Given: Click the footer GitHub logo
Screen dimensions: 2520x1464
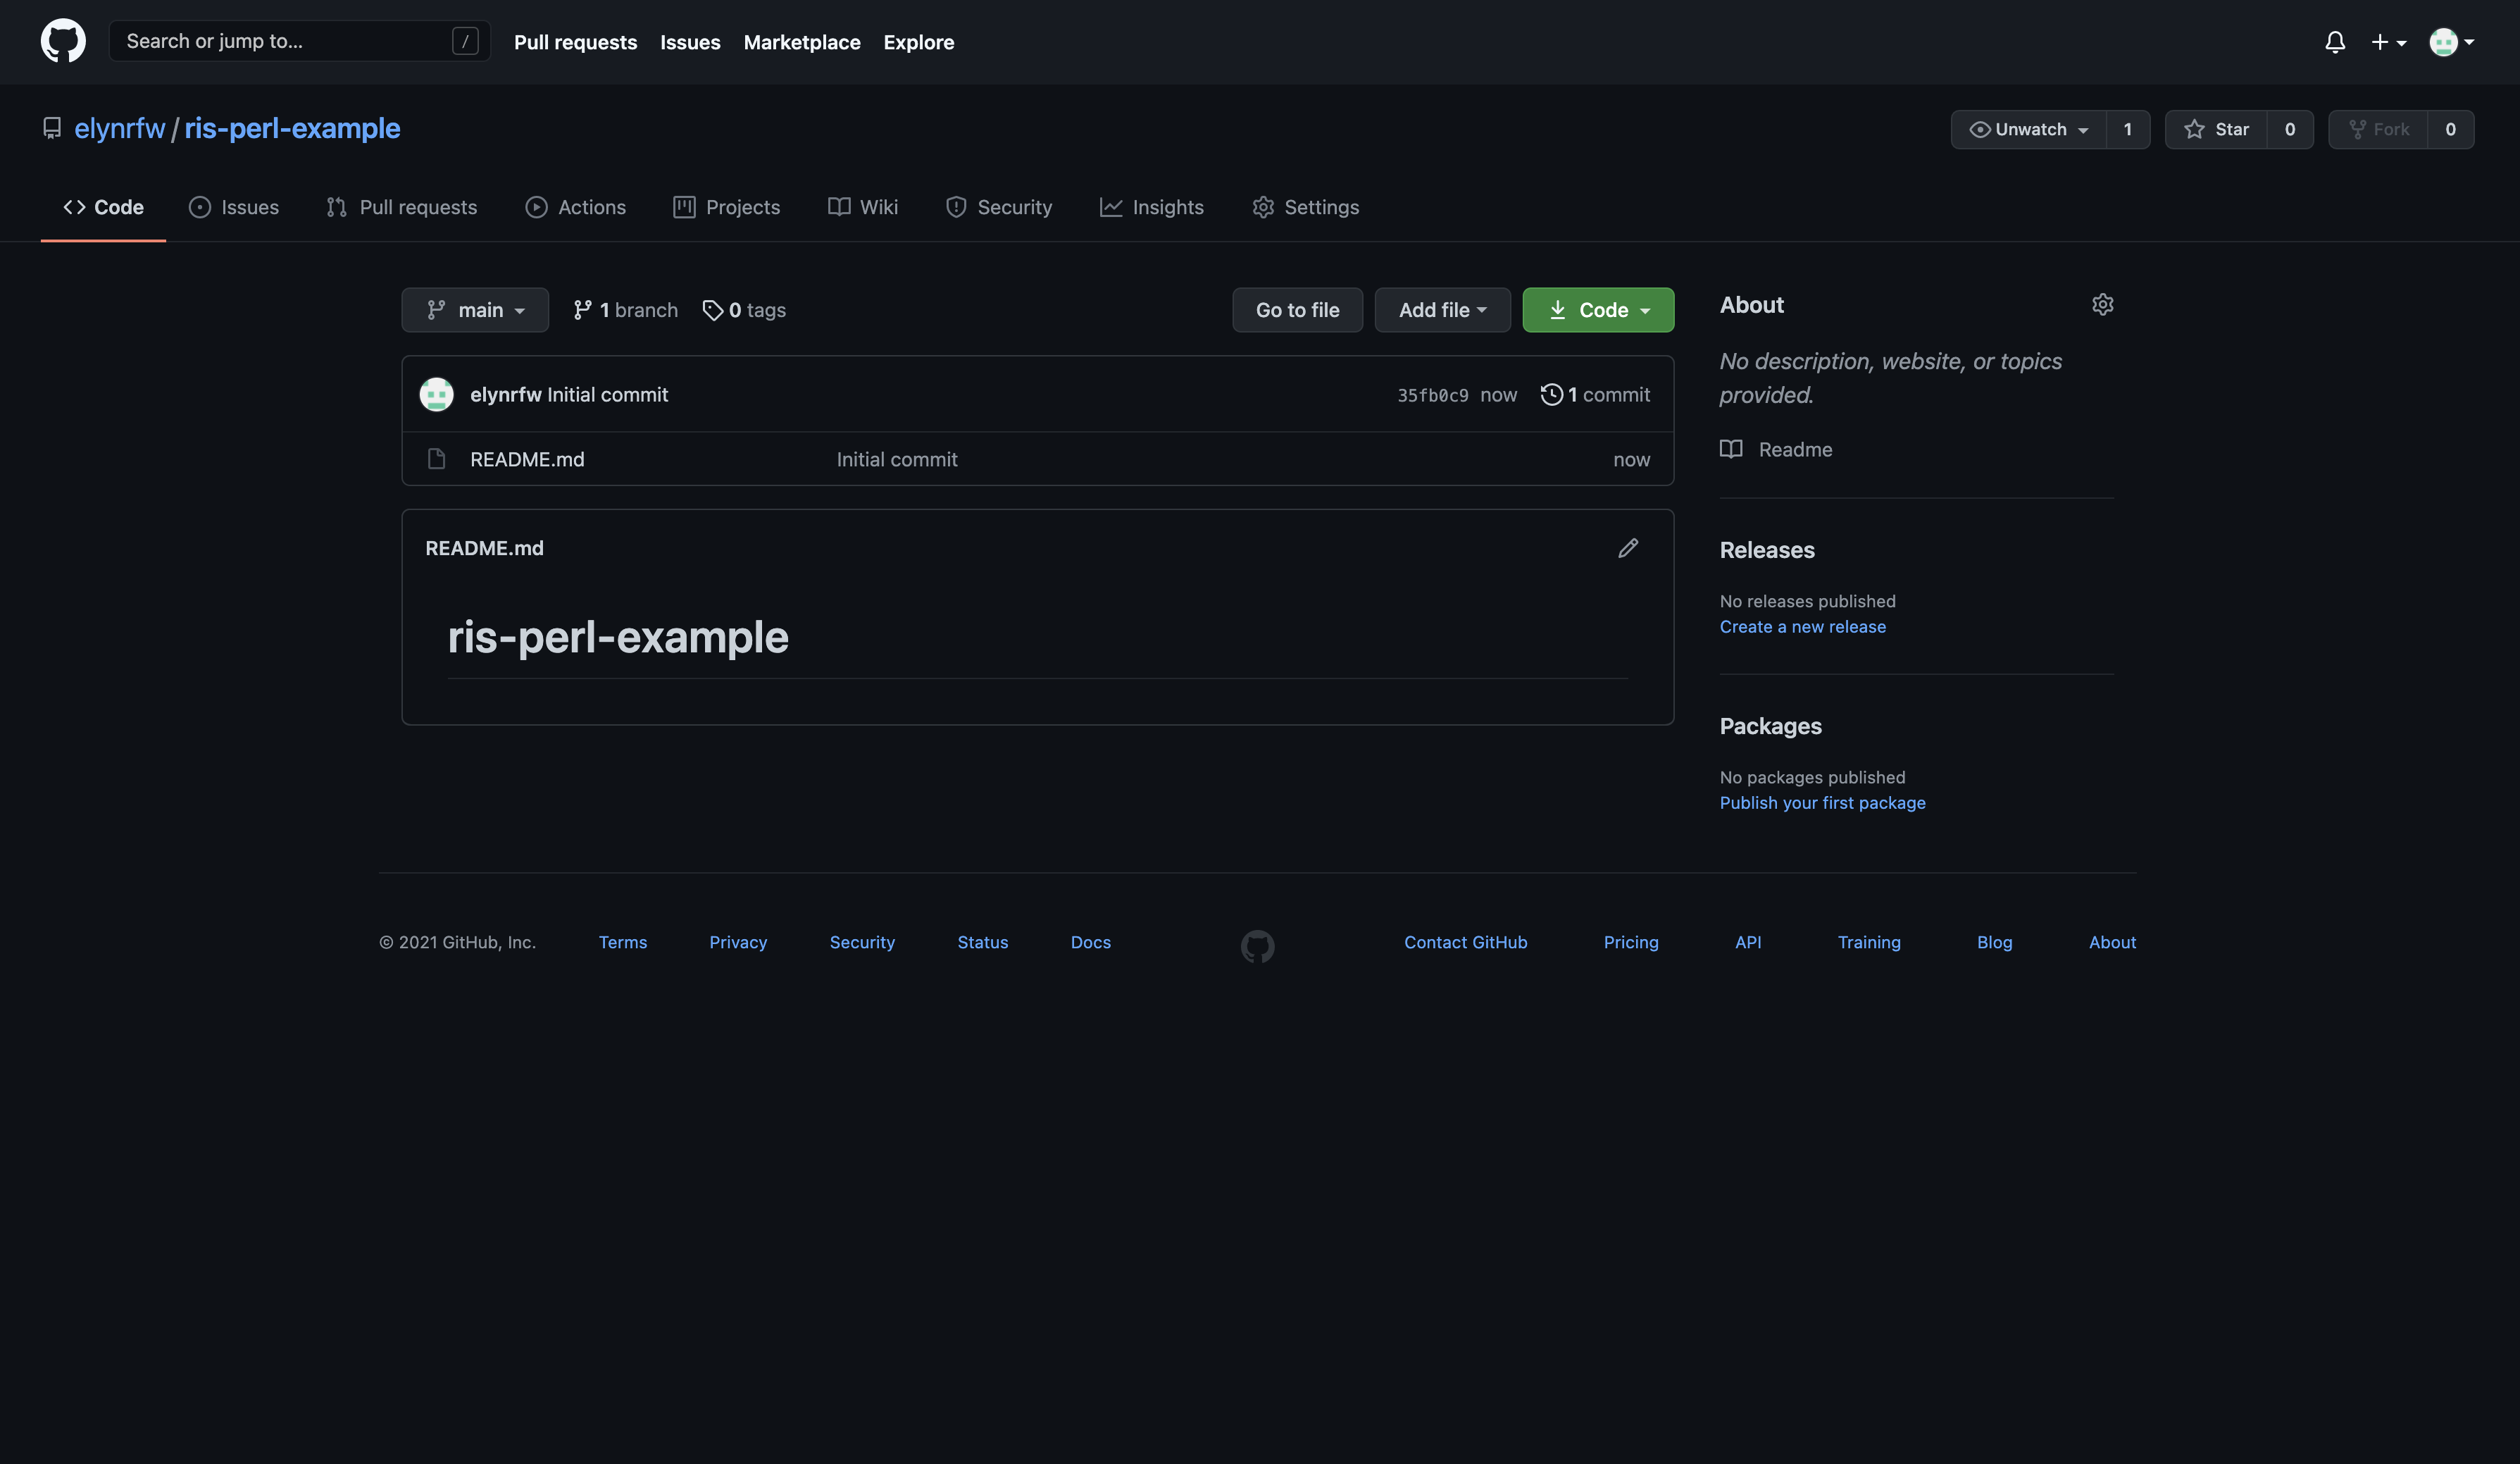Looking at the screenshot, I should pyautogui.click(x=1258, y=946).
